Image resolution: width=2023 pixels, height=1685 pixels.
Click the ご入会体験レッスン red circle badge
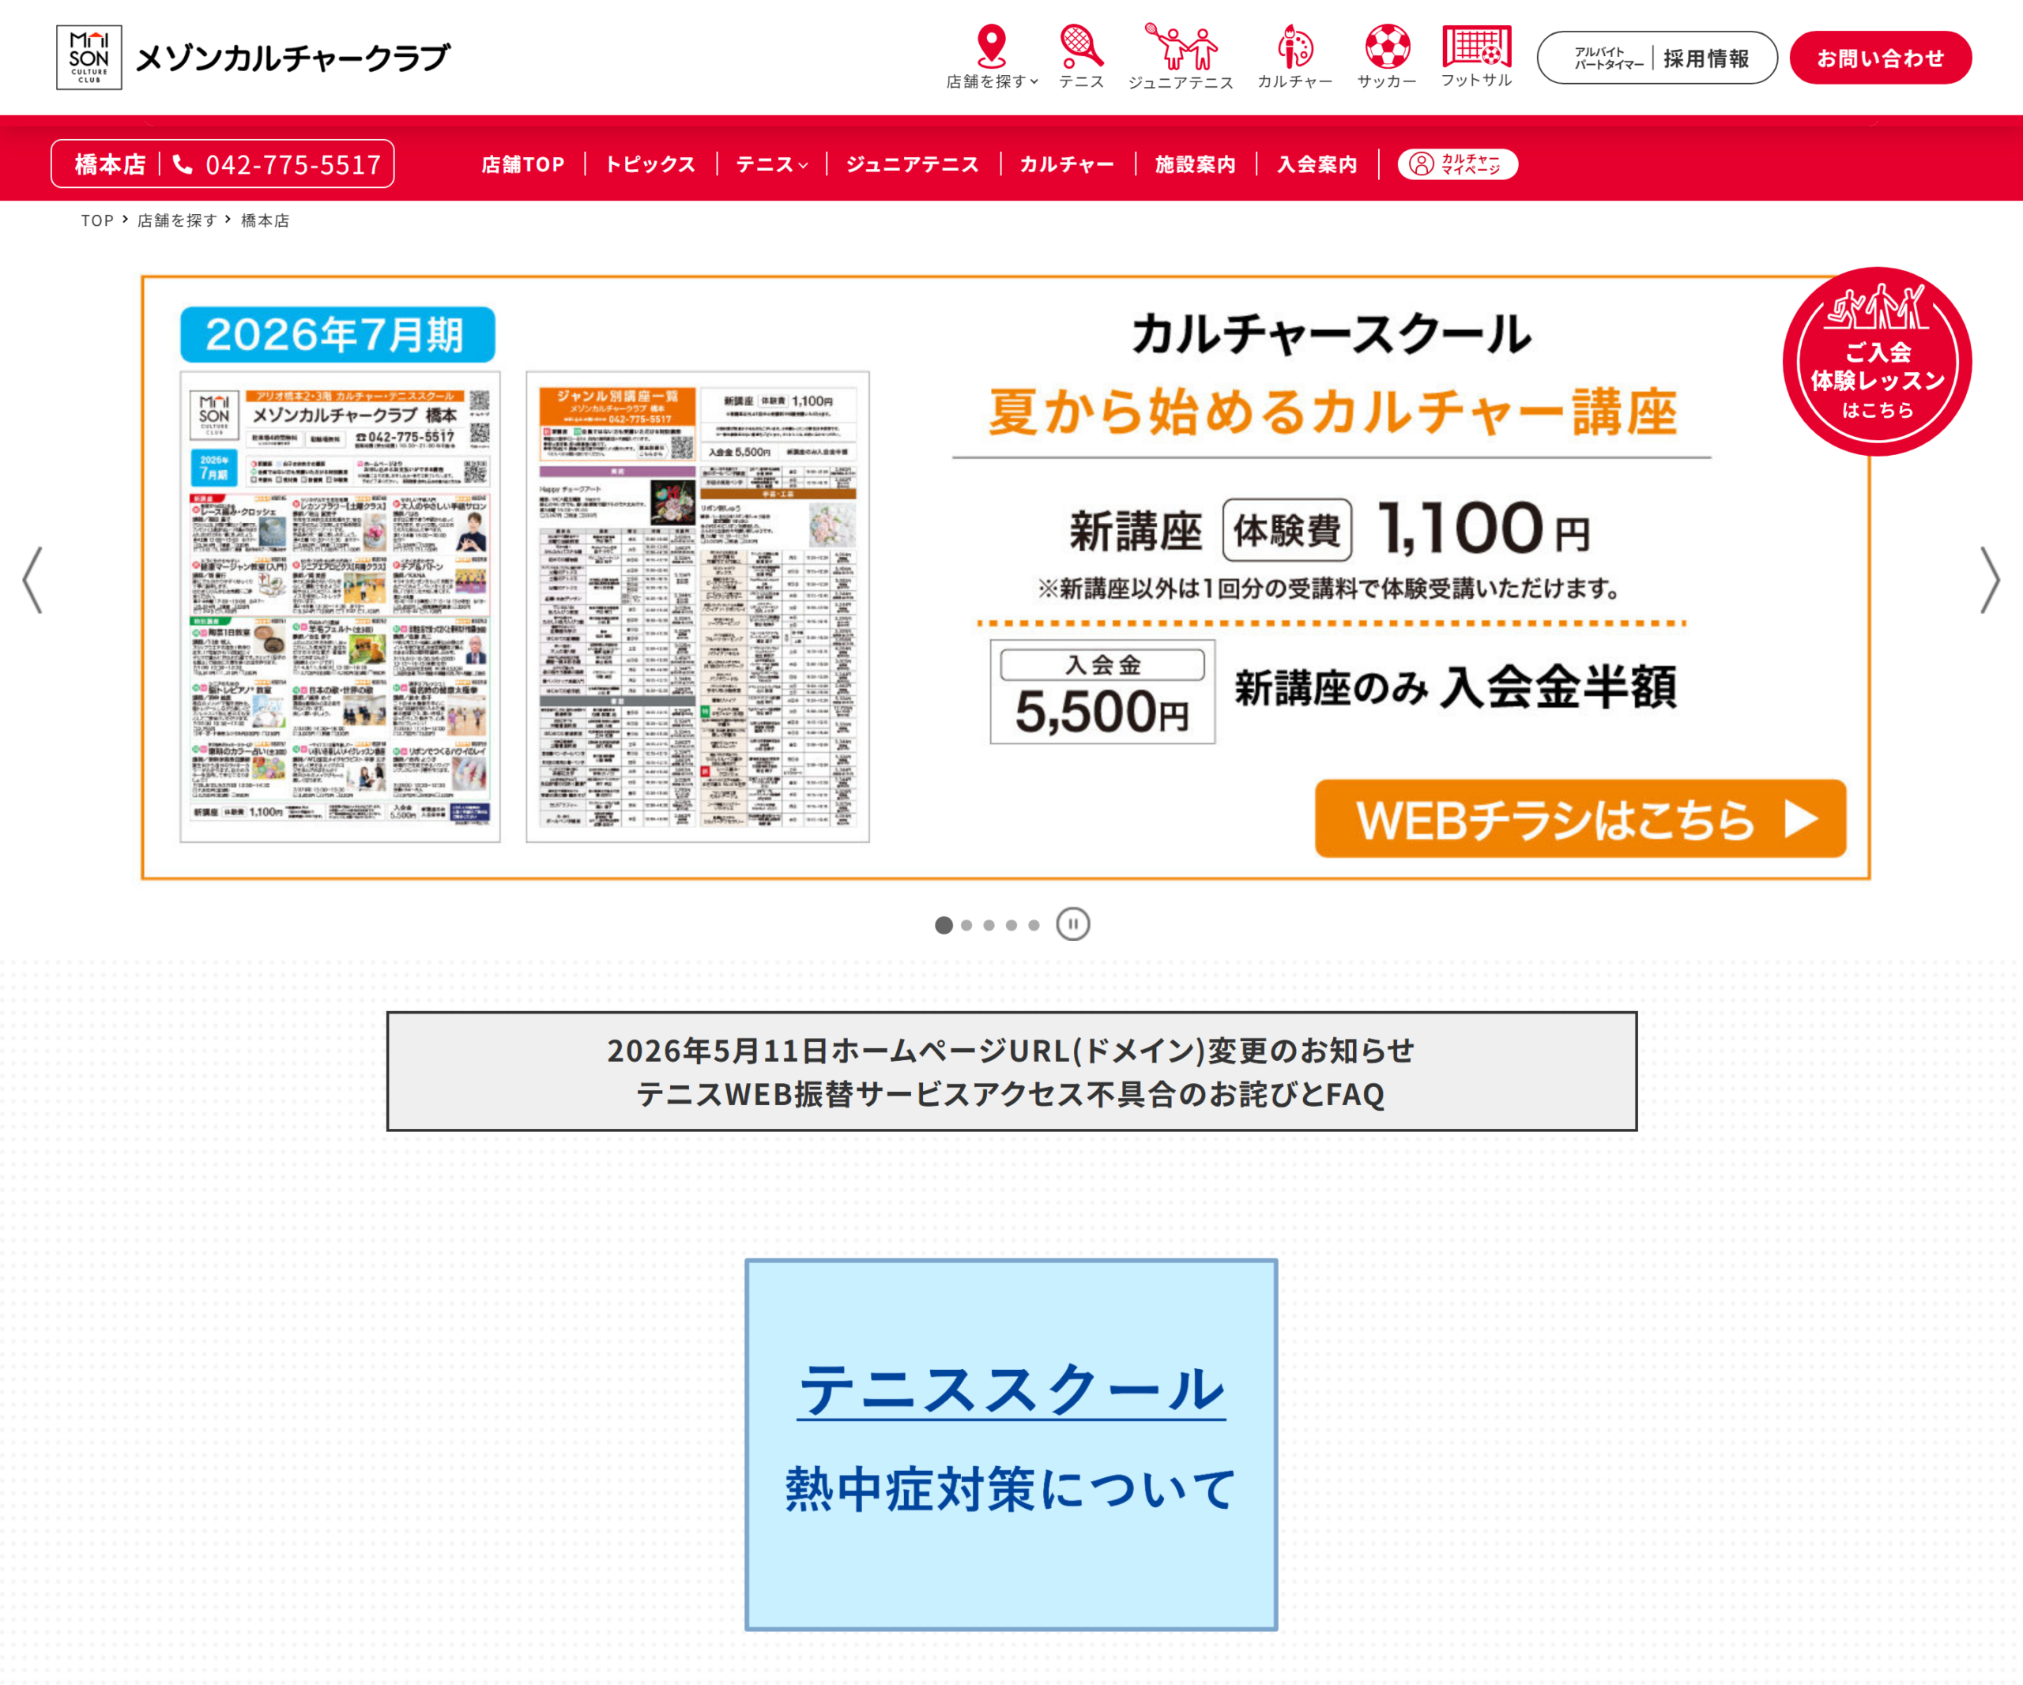(1877, 361)
